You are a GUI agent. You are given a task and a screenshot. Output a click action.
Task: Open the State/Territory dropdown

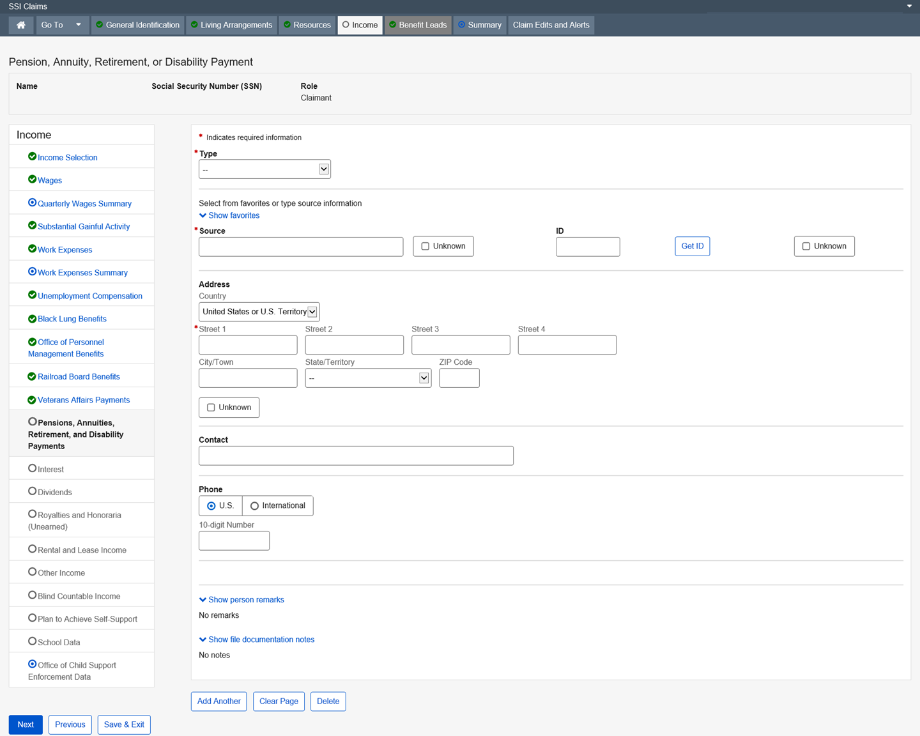point(368,378)
